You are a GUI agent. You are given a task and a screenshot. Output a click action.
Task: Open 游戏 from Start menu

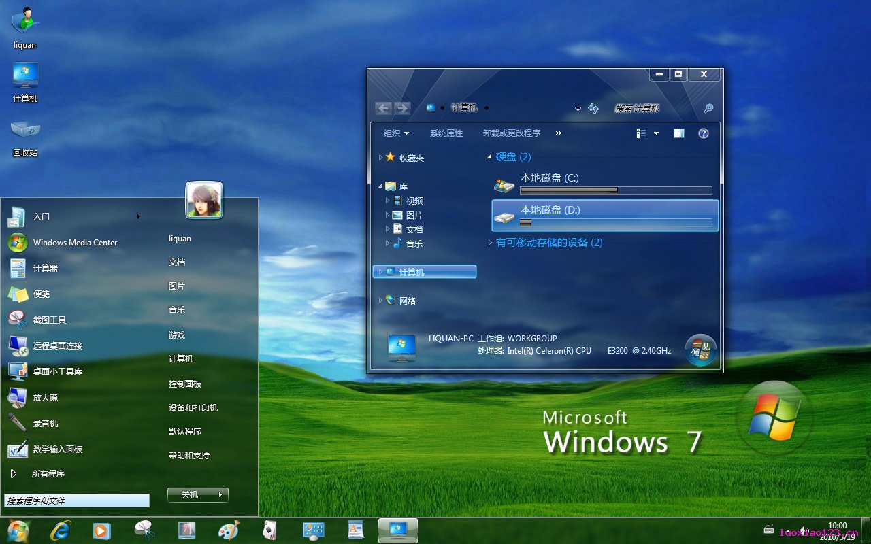(177, 335)
